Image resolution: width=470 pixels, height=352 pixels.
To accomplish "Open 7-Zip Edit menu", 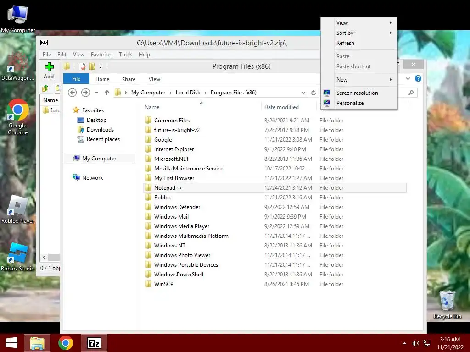I will click(62, 55).
